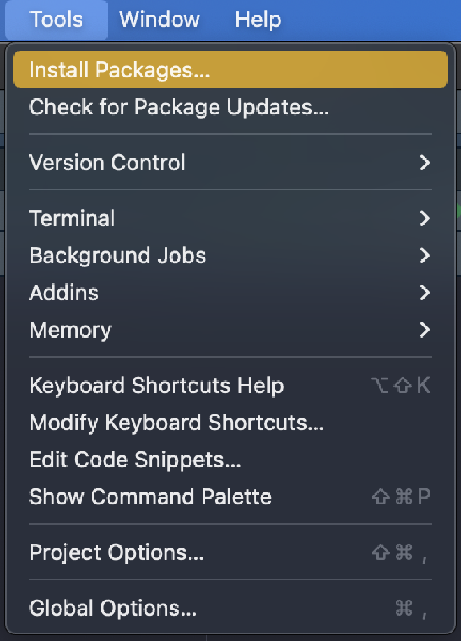461x641 pixels.
Task: Open Global Options
Action: click(112, 608)
